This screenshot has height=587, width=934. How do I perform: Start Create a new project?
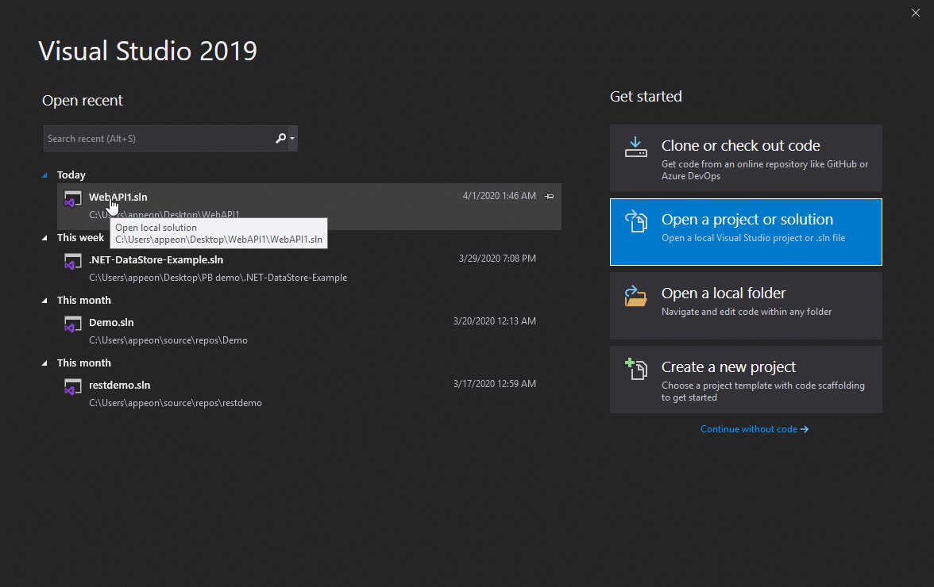pyautogui.click(x=746, y=379)
